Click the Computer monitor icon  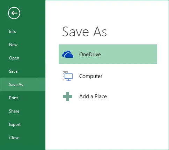[68, 76]
